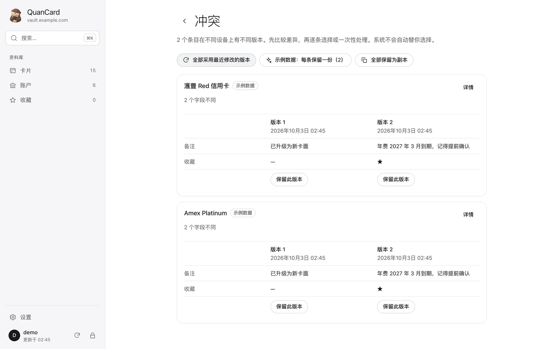Click the demo user avatar
Image resolution: width=558 pixels, height=349 pixels.
14,335
